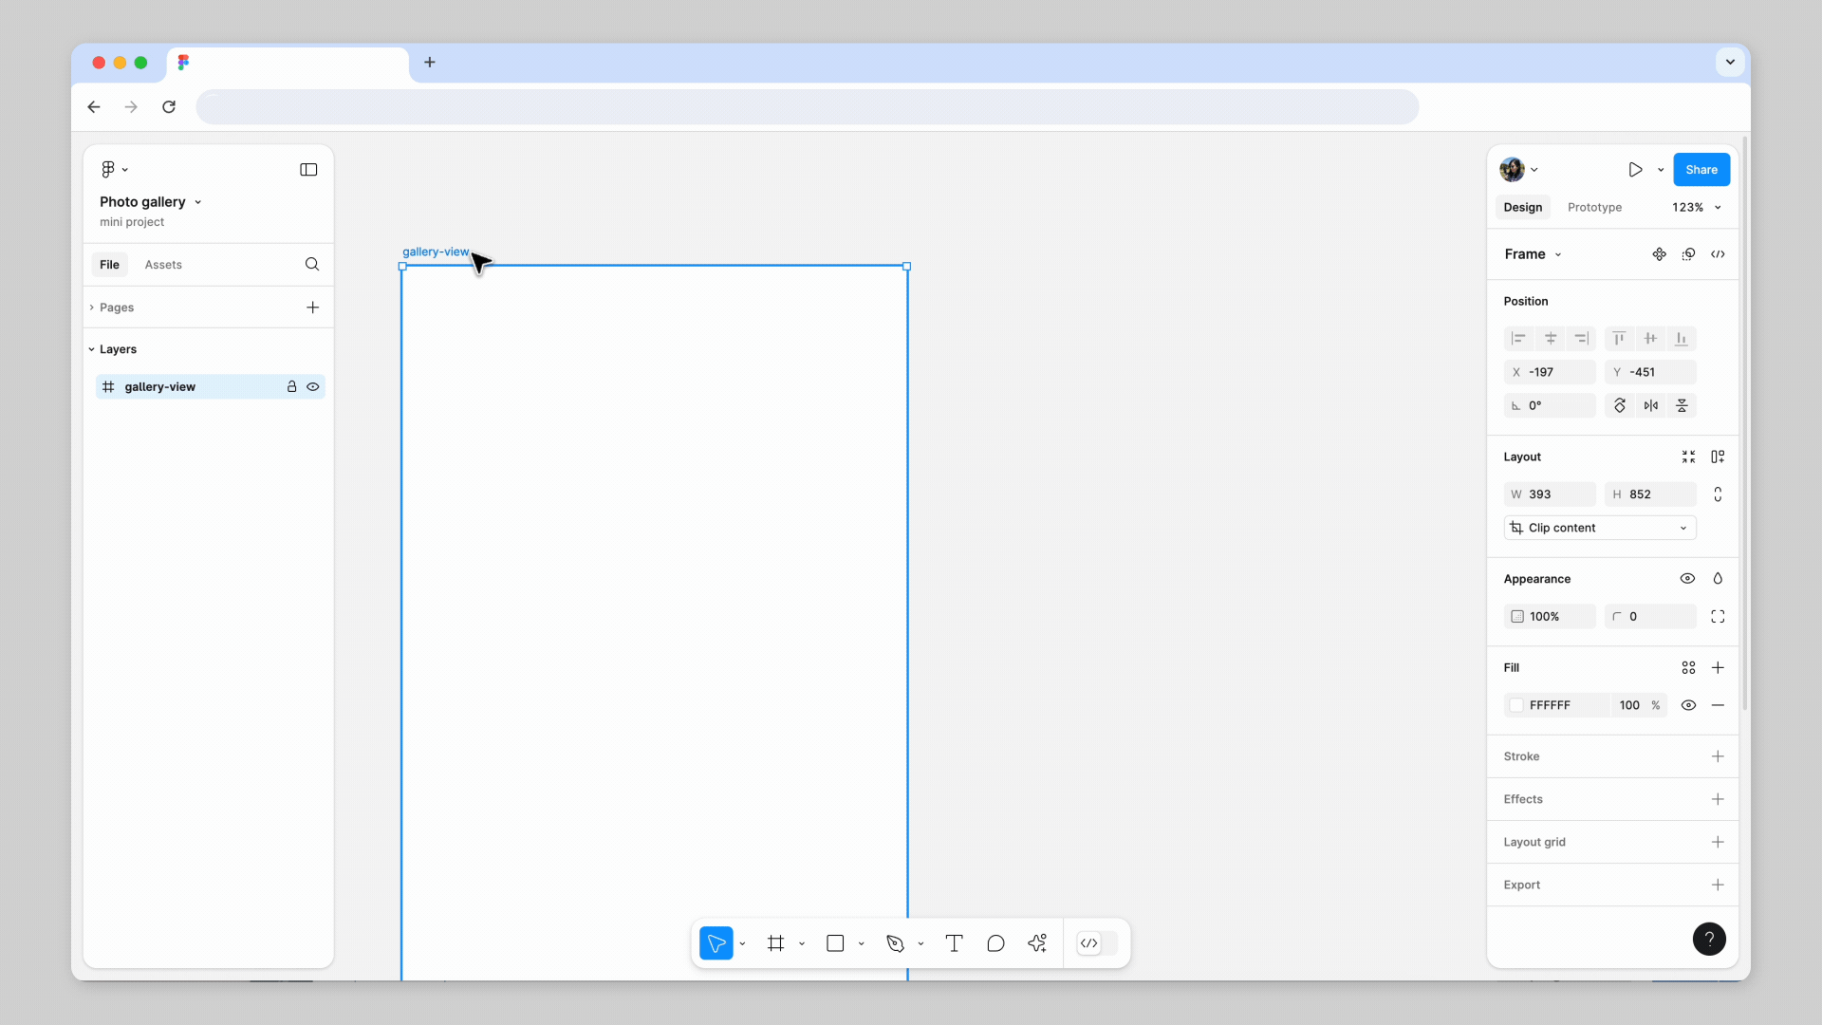The width and height of the screenshot is (1822, 1025).
Task: Select the Move tool
Action: pyautogui.click(x=716, y=942)
